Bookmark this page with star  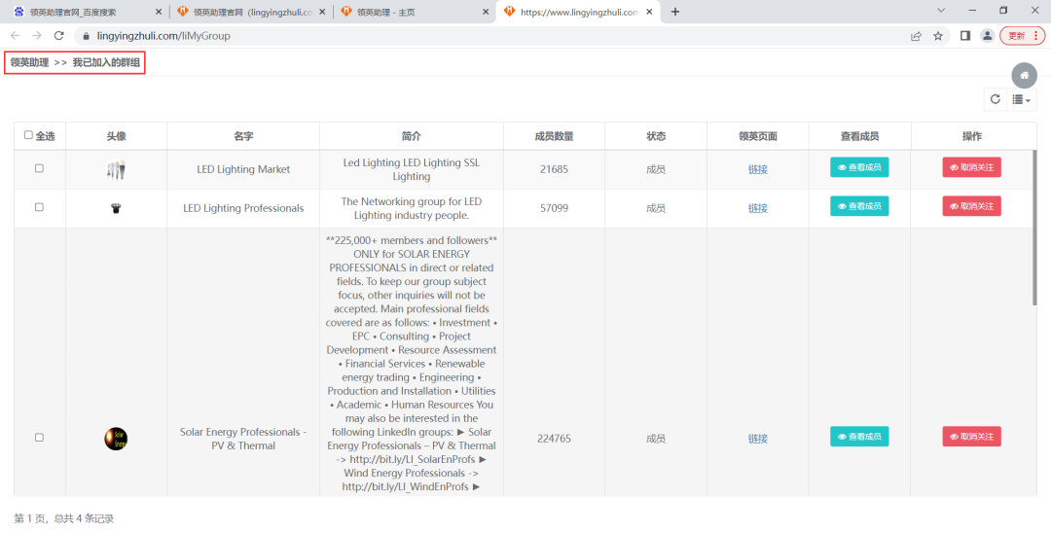(x=938, y=36)
